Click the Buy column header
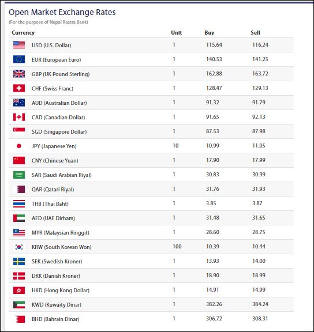Screen dimensions: 314x332 click(210, 33)
